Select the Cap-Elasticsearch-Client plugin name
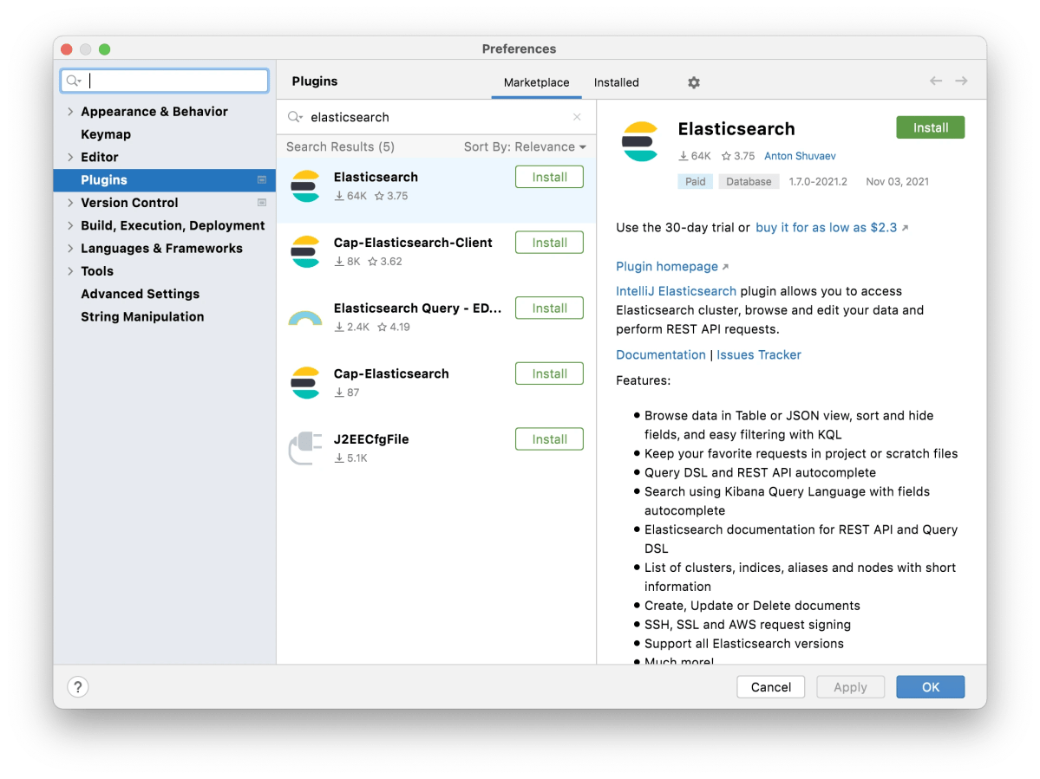 pyautogui.click(x=413, y=243)
